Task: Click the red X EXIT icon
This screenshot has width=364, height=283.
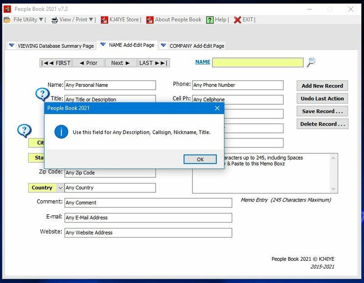Action: point(237,20)
